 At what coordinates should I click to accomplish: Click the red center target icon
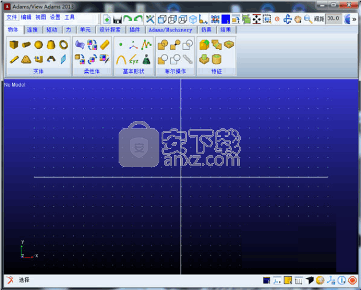[x=277, y=19]
